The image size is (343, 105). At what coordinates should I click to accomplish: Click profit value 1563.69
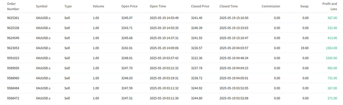pos(331,48)
